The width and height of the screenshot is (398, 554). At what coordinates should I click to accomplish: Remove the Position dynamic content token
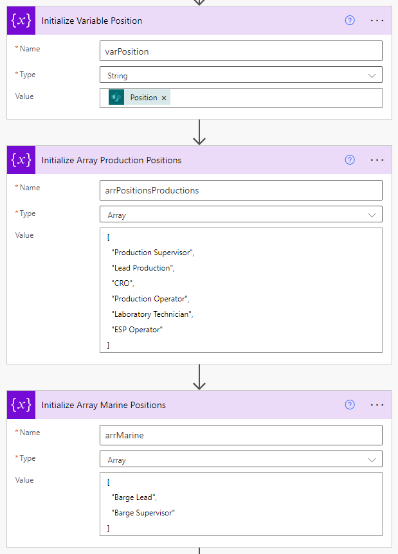pos(163,98)
